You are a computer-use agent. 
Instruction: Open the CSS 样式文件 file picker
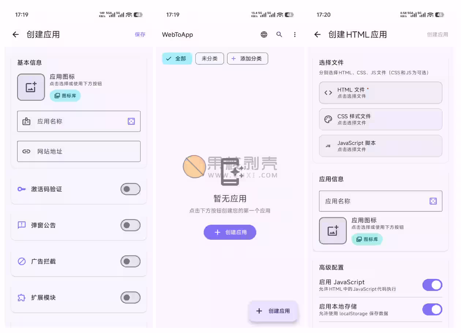click(380, 119)
